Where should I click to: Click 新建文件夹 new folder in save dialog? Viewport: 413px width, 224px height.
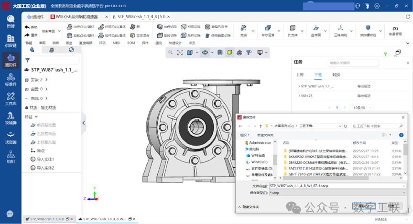pyautogui.click(x=265, y=135)
